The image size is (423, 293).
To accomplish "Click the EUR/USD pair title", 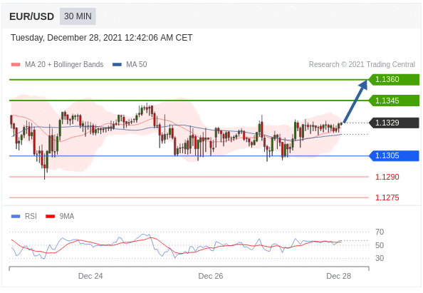I will pyautogui.click(x=31, y=16).
